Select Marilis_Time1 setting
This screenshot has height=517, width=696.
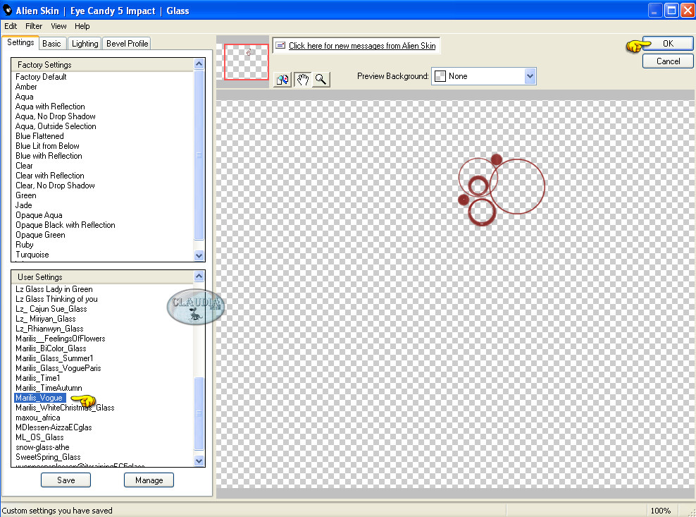pos(38,378)
